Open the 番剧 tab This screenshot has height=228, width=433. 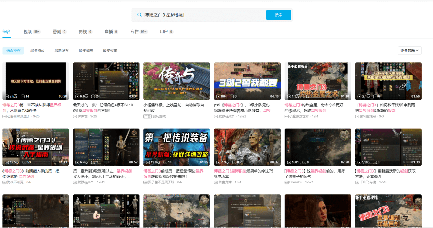point(60,31)
